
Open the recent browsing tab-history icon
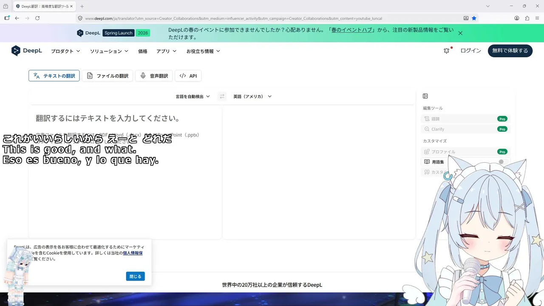[6, 6]
